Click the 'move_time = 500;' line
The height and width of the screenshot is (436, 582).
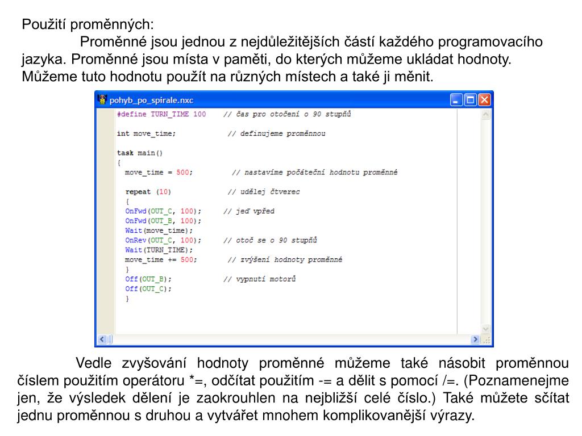click(x=159, y=173)
